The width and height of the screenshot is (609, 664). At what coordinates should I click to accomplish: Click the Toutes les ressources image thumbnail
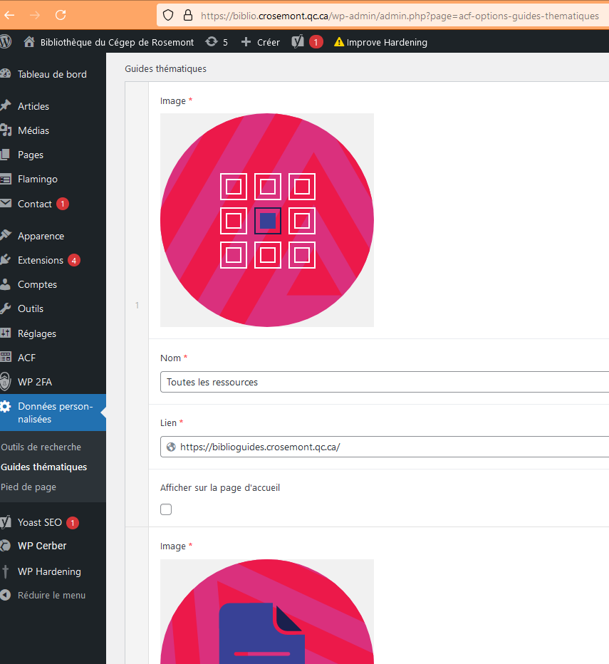tap(267, 220)
